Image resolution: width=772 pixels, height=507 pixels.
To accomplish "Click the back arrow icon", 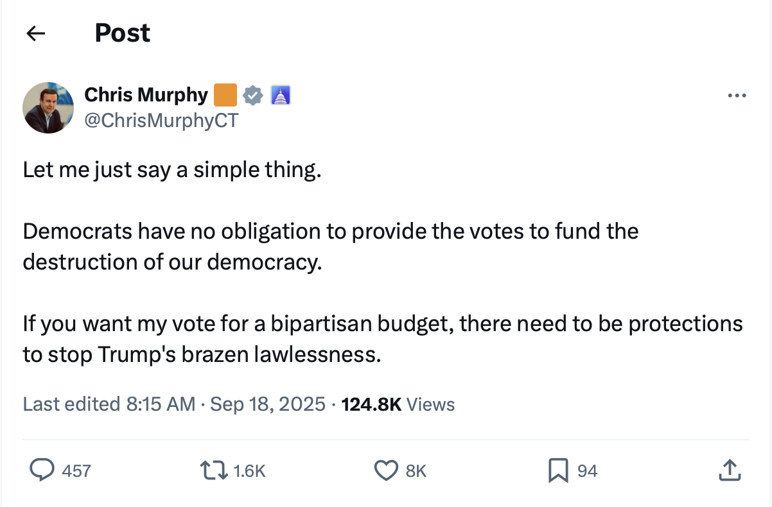I will pyautogui.click(x=36, y=33).
